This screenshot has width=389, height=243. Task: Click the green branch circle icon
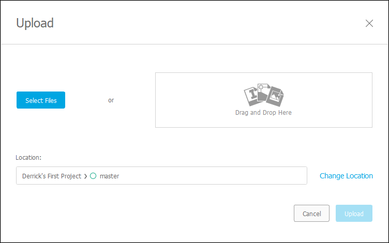[x=93, y=176]
